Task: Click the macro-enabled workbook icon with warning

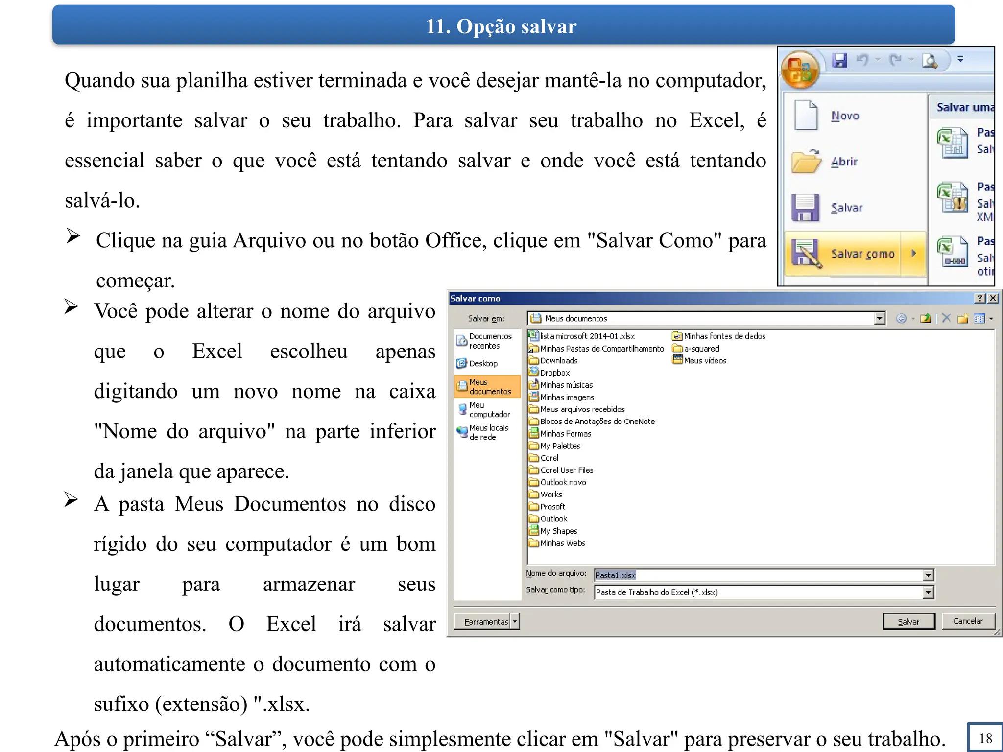Action: (x=953, y=197)
